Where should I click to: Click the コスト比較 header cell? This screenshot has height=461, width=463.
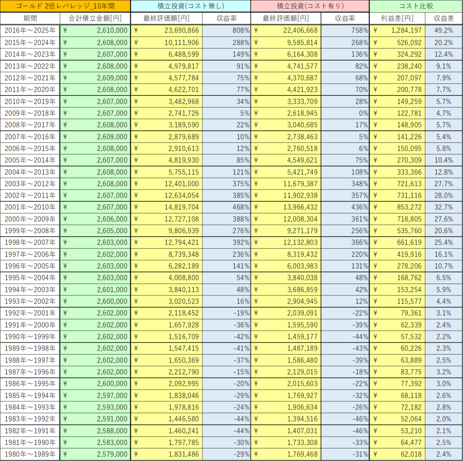click(416, 6)
